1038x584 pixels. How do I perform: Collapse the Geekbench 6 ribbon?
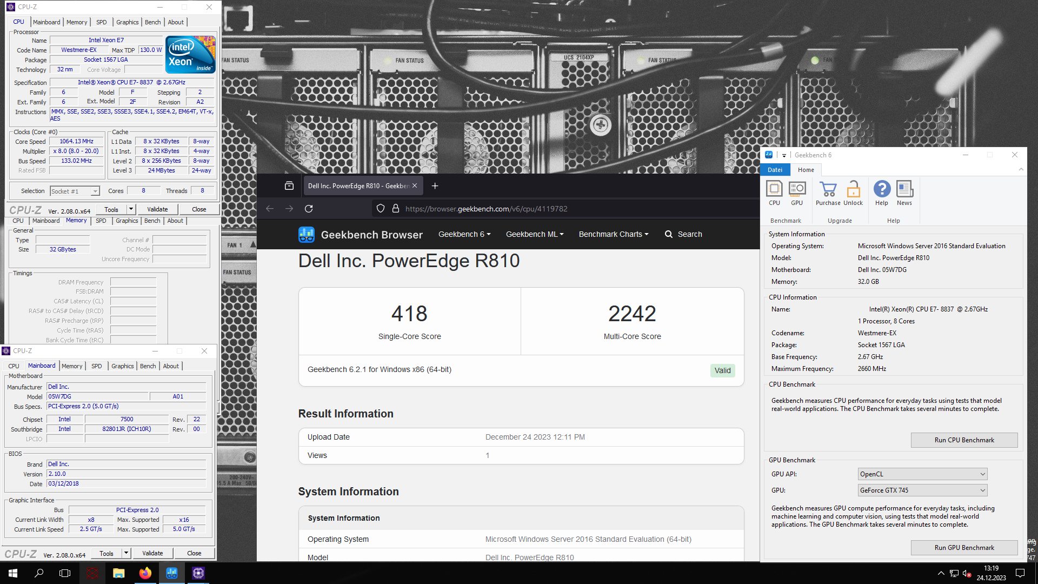coord(1021,170)
